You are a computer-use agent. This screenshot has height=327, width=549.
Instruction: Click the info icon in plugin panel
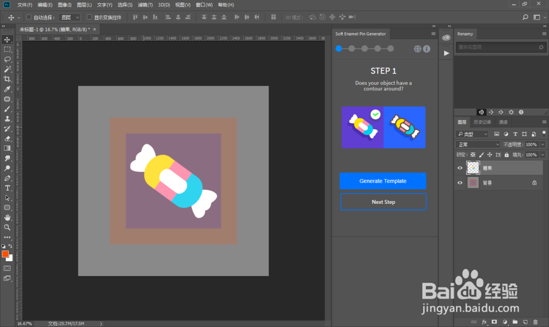427,49
